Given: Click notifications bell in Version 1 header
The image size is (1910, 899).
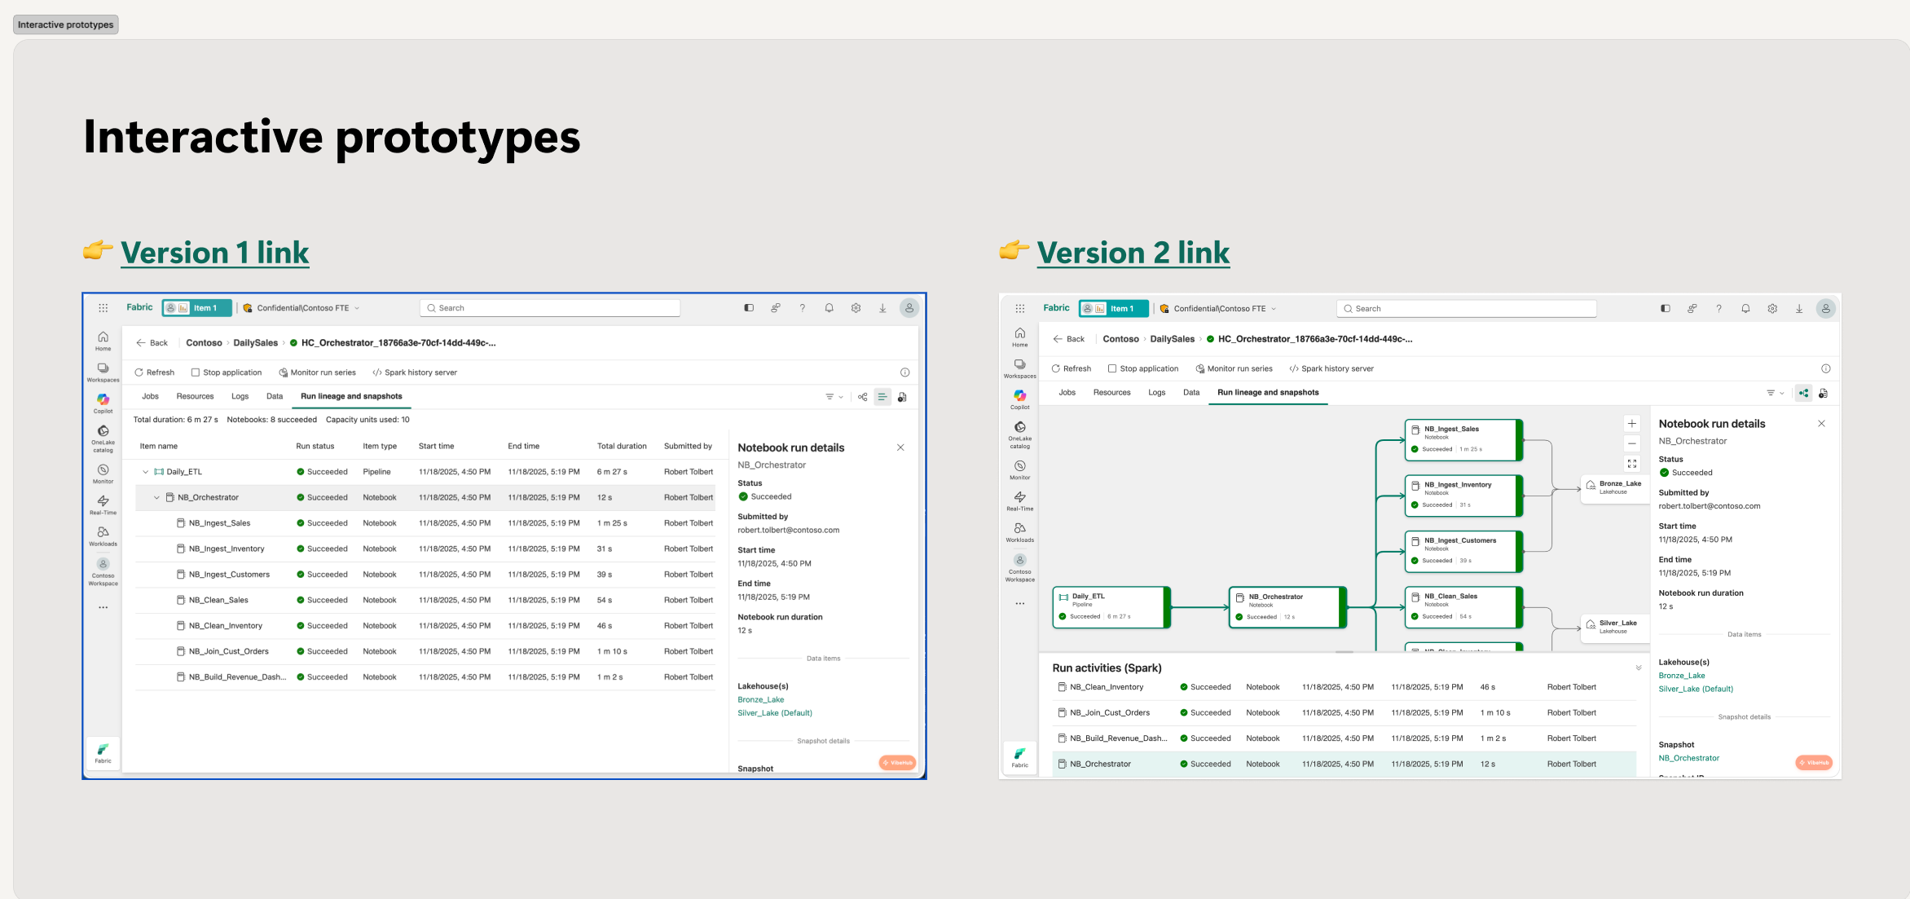Looking at the screenshot, I should click(829, 308).
